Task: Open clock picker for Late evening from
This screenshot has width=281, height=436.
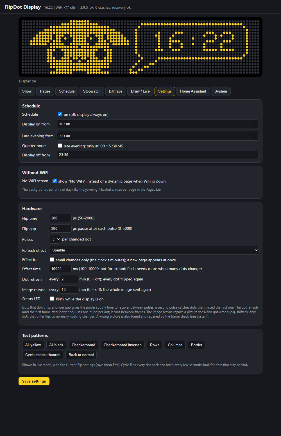Action: 254,136
